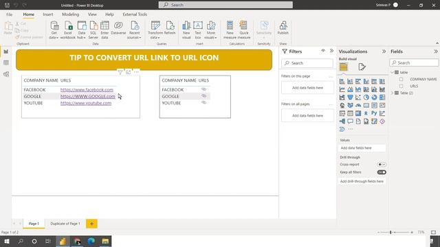Open the WWW.GOOGLE.com hyperlink
The height and width of the screenshot is (247, 440).
point(87,96)
